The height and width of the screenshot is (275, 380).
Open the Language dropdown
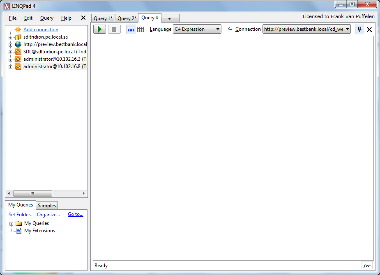click(197, 29)
